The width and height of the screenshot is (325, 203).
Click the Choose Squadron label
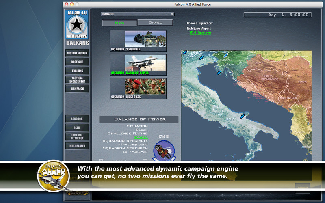tap(200, 23)
